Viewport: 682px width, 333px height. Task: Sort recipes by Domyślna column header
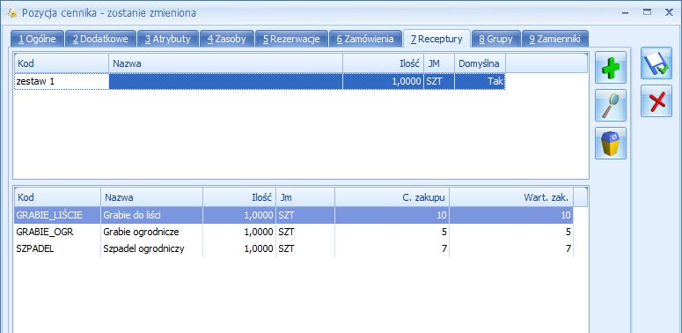point(480,63)
